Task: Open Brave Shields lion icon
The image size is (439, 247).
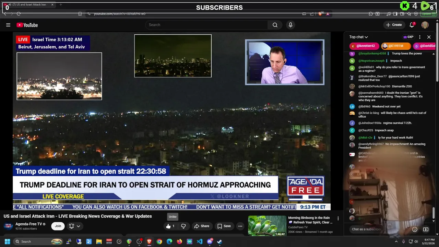Action: point(320,14)
